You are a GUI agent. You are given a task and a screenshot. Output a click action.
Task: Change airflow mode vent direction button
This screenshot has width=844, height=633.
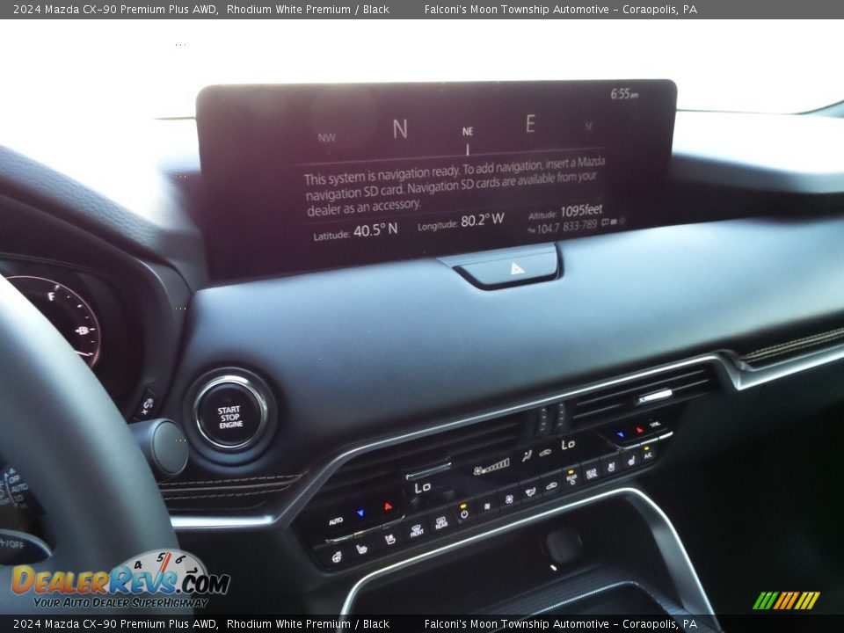531,492
